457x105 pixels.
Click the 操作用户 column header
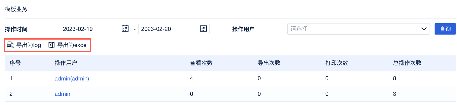coord(66,63)
